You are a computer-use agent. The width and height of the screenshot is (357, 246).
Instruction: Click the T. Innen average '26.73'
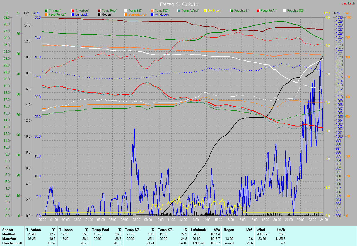(x=84, y=243)
